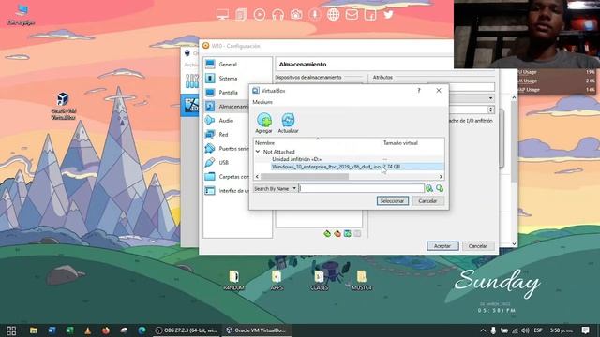Collapse the Not Attached tree group
The width and height of the screenshot is (600, 337).
pos(258,152)
